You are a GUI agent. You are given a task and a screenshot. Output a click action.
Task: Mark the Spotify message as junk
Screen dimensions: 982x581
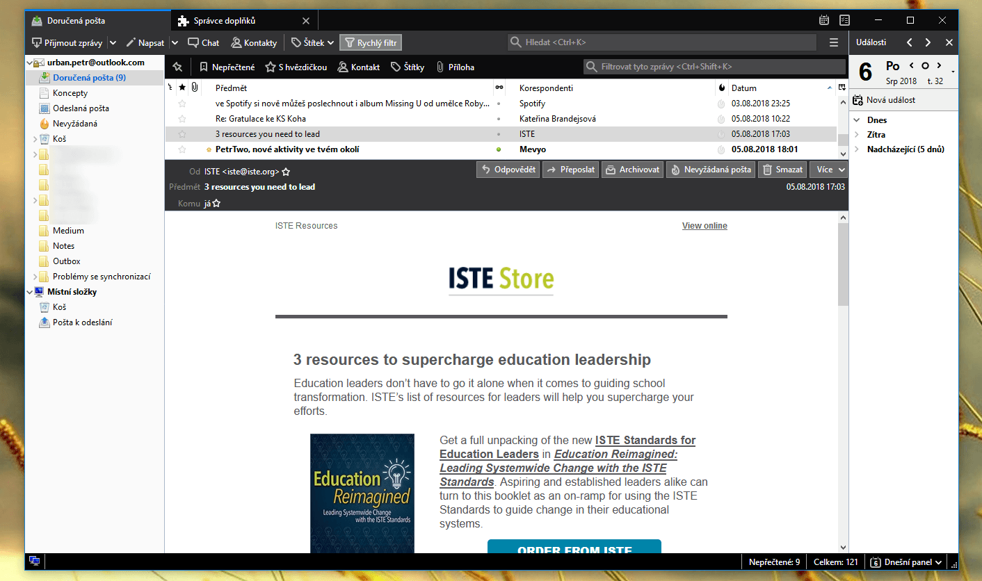coord(721,104)
